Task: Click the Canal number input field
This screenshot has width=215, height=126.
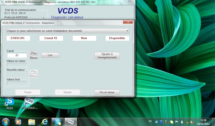Action: 17,55
